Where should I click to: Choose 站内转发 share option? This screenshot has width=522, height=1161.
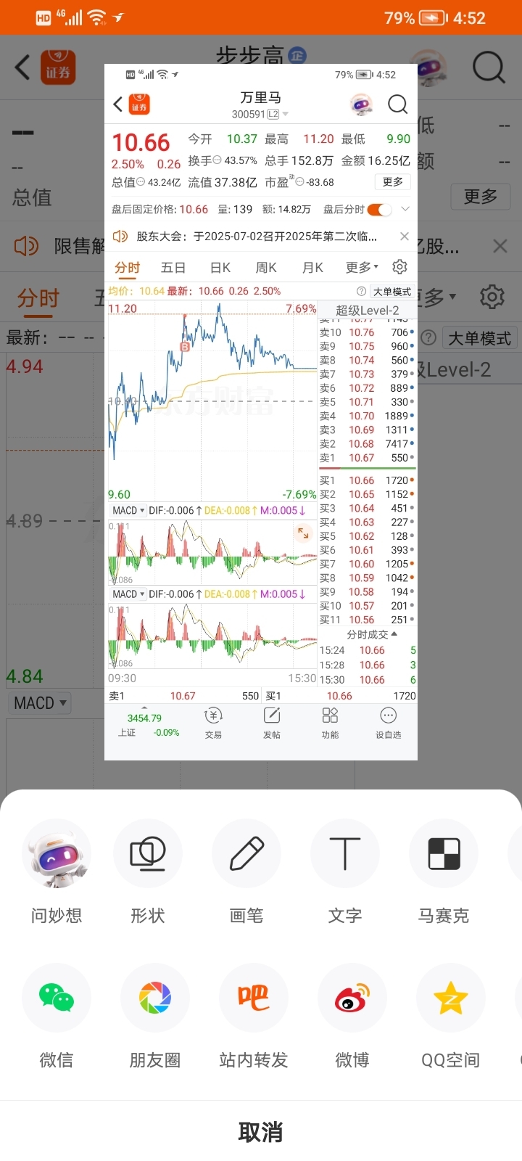[254, 998]
